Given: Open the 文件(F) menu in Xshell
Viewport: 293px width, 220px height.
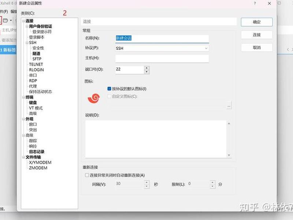Looking at the screenshot, I should (4, 12).
